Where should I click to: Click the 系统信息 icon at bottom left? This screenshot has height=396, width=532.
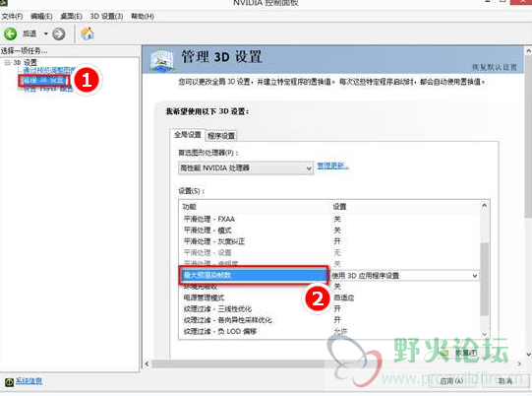point(9,382)
